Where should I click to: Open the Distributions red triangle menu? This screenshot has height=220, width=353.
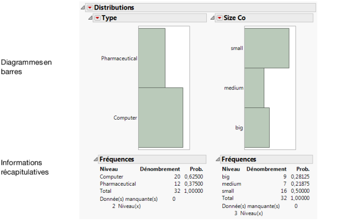[90, 8]
